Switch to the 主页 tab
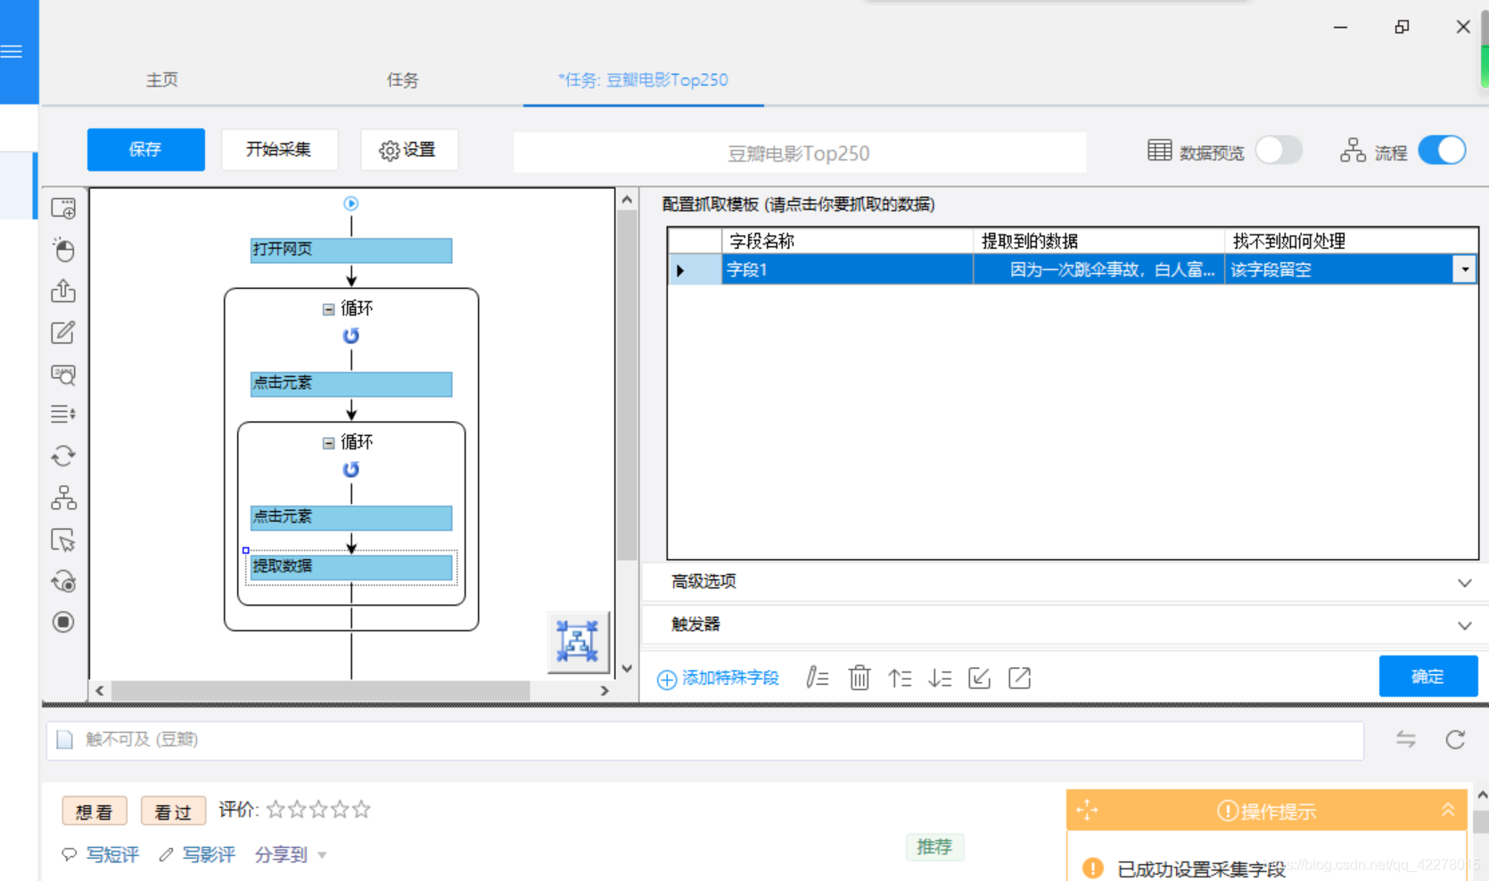This screenshot has height=881, width=1489. pos(162,80)
